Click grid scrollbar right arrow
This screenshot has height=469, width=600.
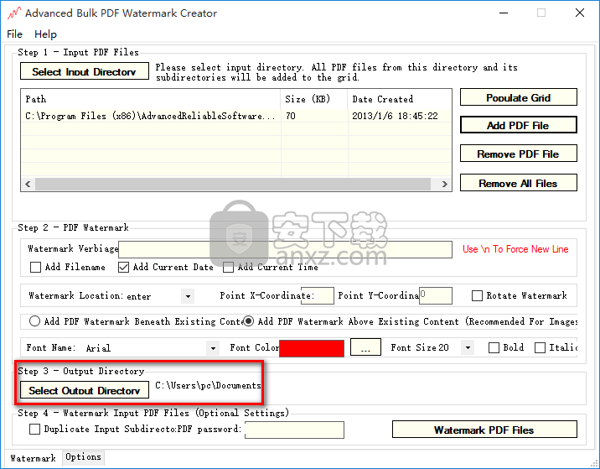point(444,184)
